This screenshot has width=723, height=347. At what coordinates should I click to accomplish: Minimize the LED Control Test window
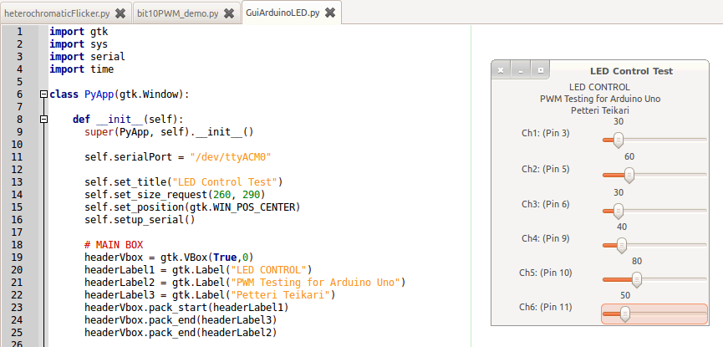pyautogui.click(x=521, y=70)
